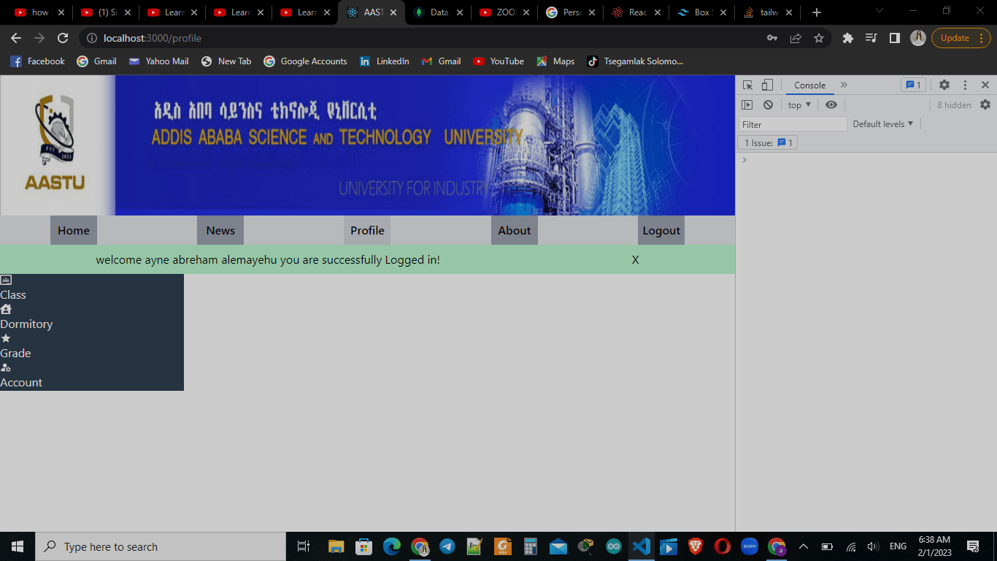Click the '1 Issue' button in console
This screenshot has height=561, width=997.
[x=768, y=143]
